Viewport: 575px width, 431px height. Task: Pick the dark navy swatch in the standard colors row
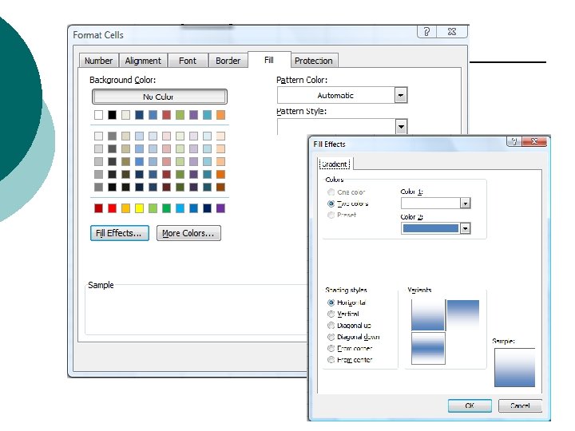tap(207, 208)
